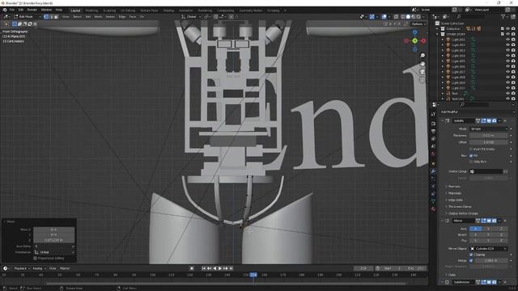
Task: Click current frame marker 154 on timeline
Action: pyautogui.click(x=253, y=275)
